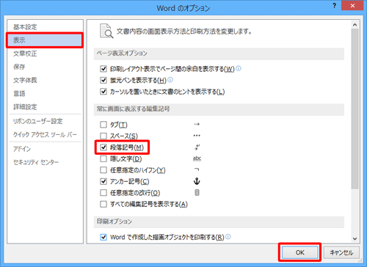The image size is (367, 267).
Task: Click the anchor symbol icon
Action: click(x=197, y=181)
